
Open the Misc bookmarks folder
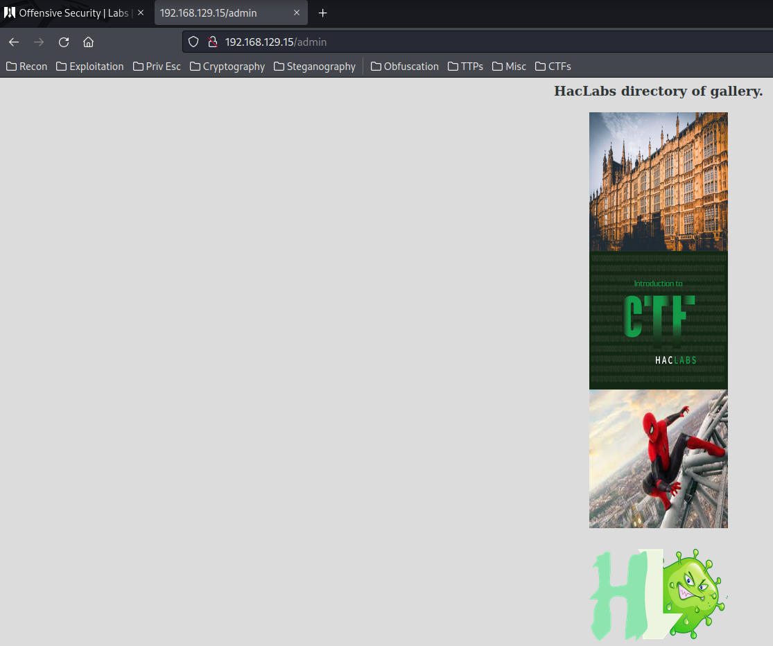[510, 67]
